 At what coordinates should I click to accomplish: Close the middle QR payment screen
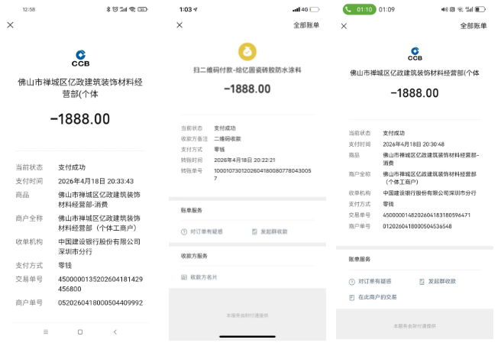coord(179,25)
